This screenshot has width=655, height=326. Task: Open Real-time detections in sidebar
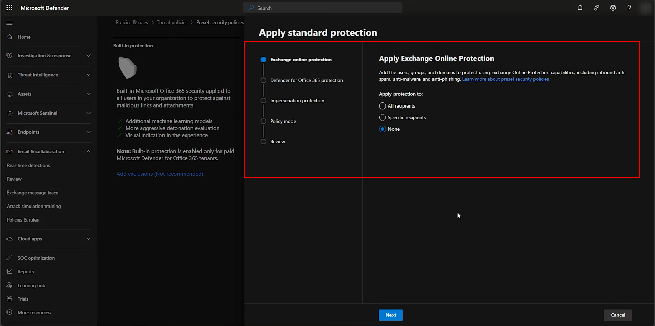(28, 165)
